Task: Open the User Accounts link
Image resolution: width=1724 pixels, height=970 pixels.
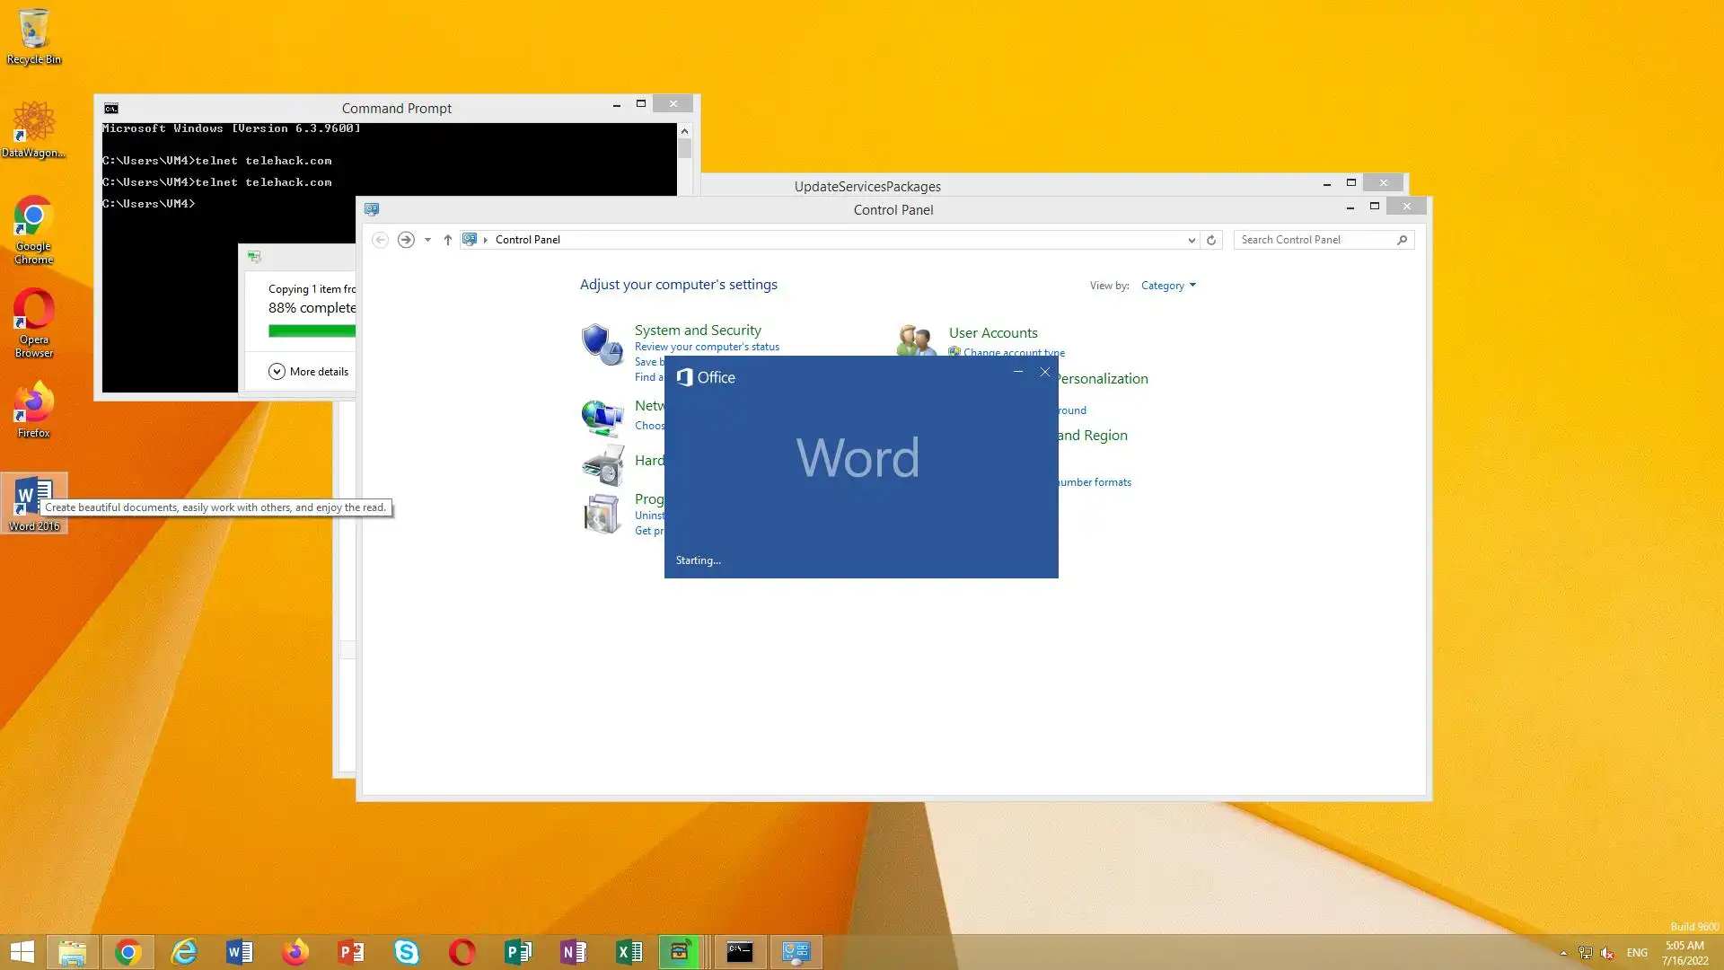Action: 992,333
